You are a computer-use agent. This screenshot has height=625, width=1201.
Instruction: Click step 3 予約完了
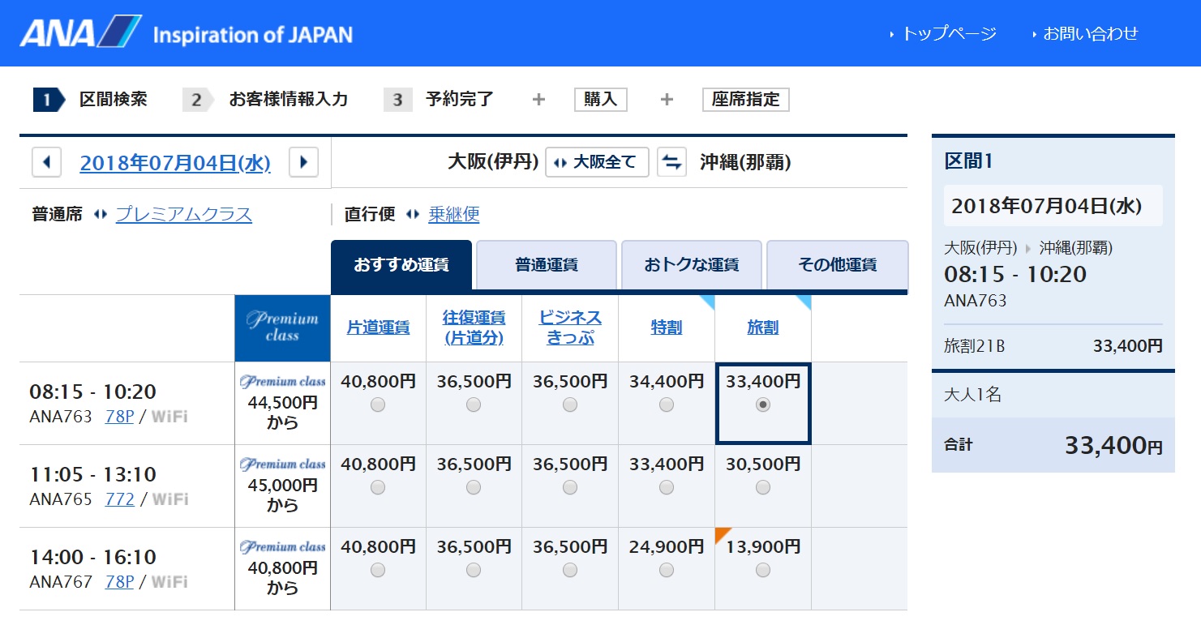click(x=440, y=100)
